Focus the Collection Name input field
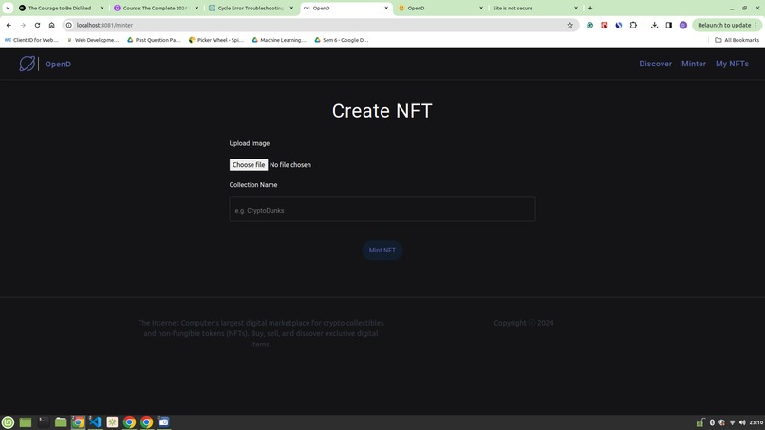 pyautogui.click(x=382, y=210)
